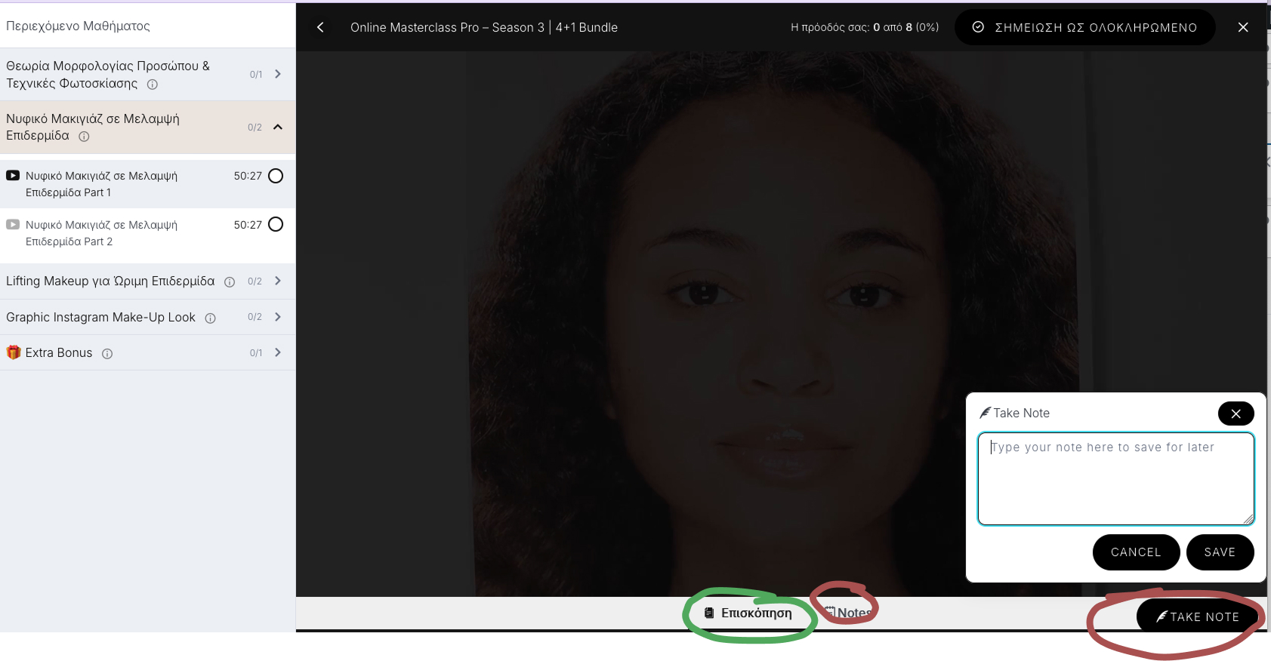Viewport: 1271px width, 661px height.
Task: Mark Part 2 lesson completion circle
Action: tap(276, 224)
